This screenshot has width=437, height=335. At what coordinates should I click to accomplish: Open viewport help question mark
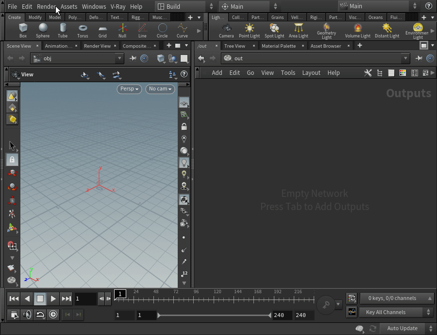[x=184, y=74]
